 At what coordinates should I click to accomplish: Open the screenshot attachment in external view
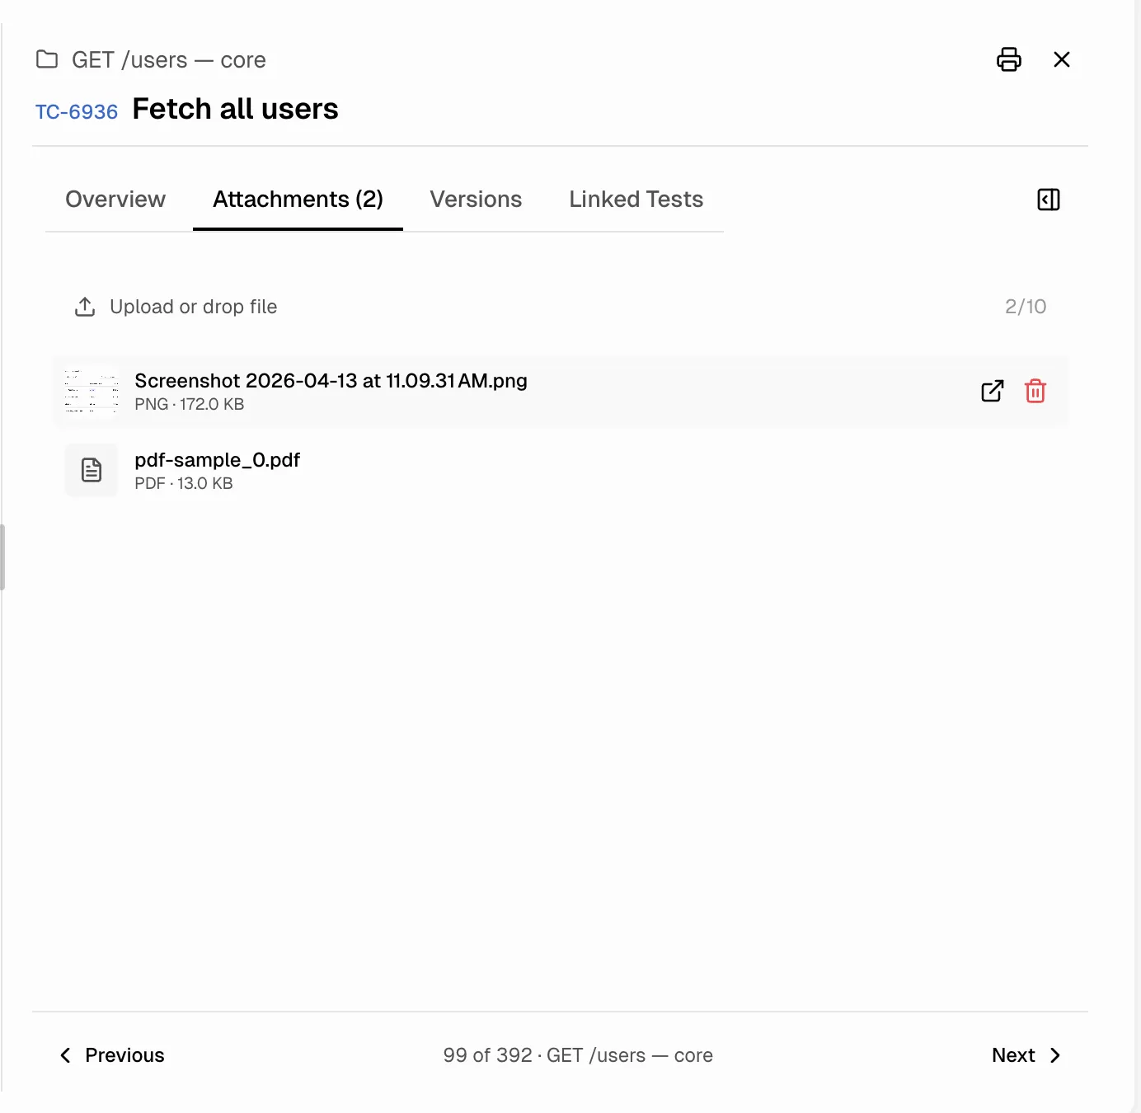click(x=992, y=391)
